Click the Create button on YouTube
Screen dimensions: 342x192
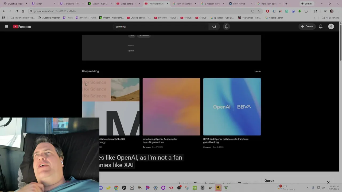pyautogui.click(x=307, y=26)
